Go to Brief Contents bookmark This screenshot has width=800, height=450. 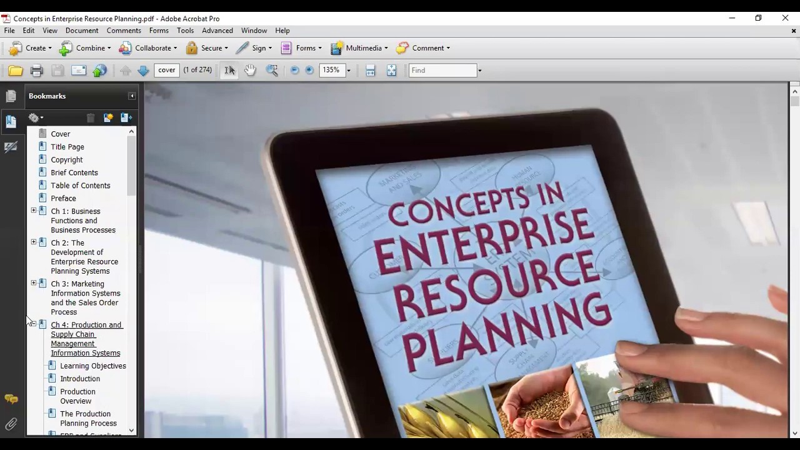(74, 172)
